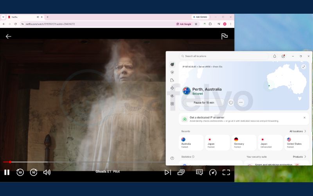Screen dimensions: 313x196
Task: Click the Netflix volume speaker icon
Action: pyautogui.click(x=47, y=172)
